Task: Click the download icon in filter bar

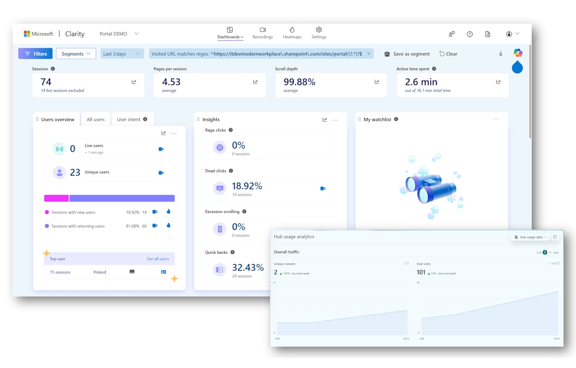Action: (501, 54)
